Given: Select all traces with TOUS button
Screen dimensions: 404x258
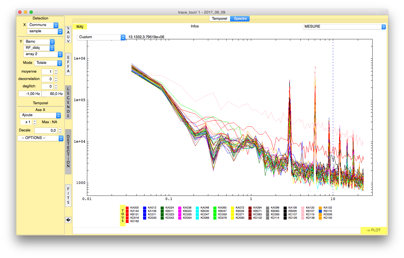Looking at the screenshot, I should [x=123, y=216].
